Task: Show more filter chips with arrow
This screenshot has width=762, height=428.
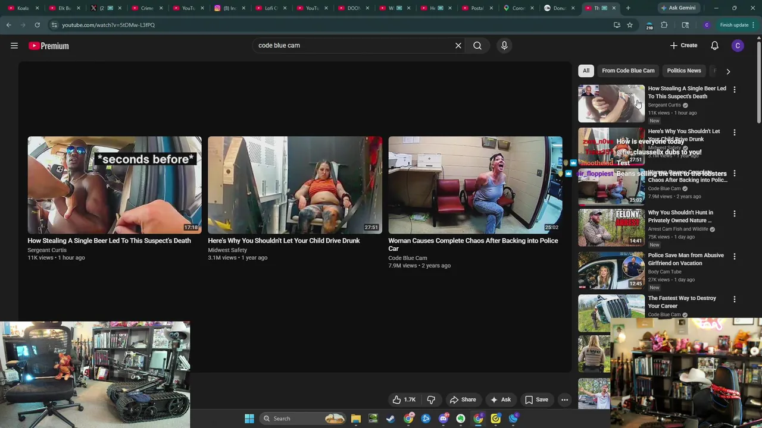Action: click(728, 71)
